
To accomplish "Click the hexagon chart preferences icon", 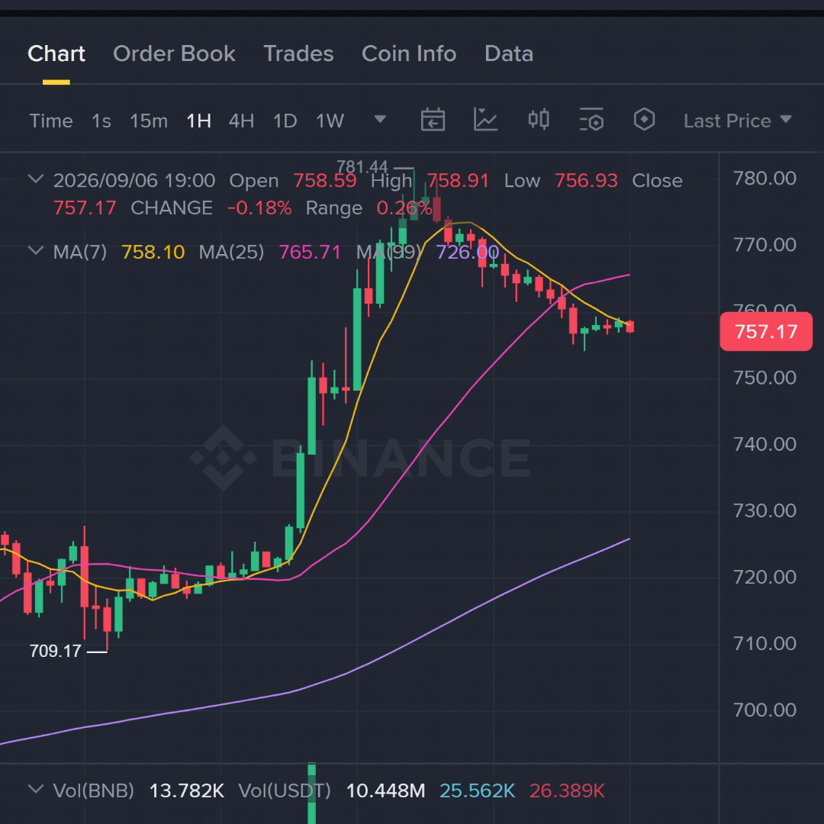I will tap(644, 120).
